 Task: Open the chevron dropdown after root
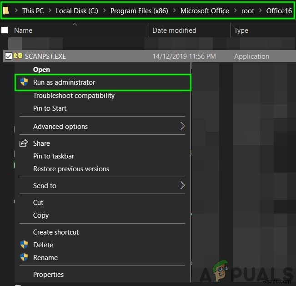261,10
